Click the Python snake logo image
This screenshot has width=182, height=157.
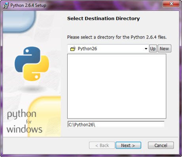[32, 64]
